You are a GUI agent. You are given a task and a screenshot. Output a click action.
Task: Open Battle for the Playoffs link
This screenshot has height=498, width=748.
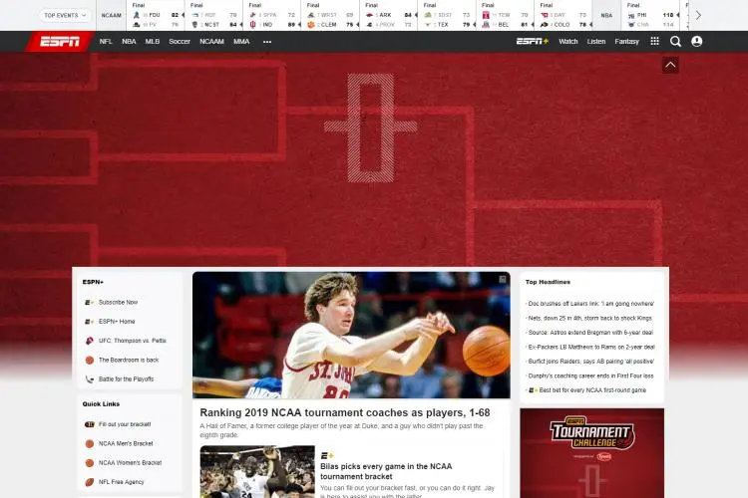(126, 379)
